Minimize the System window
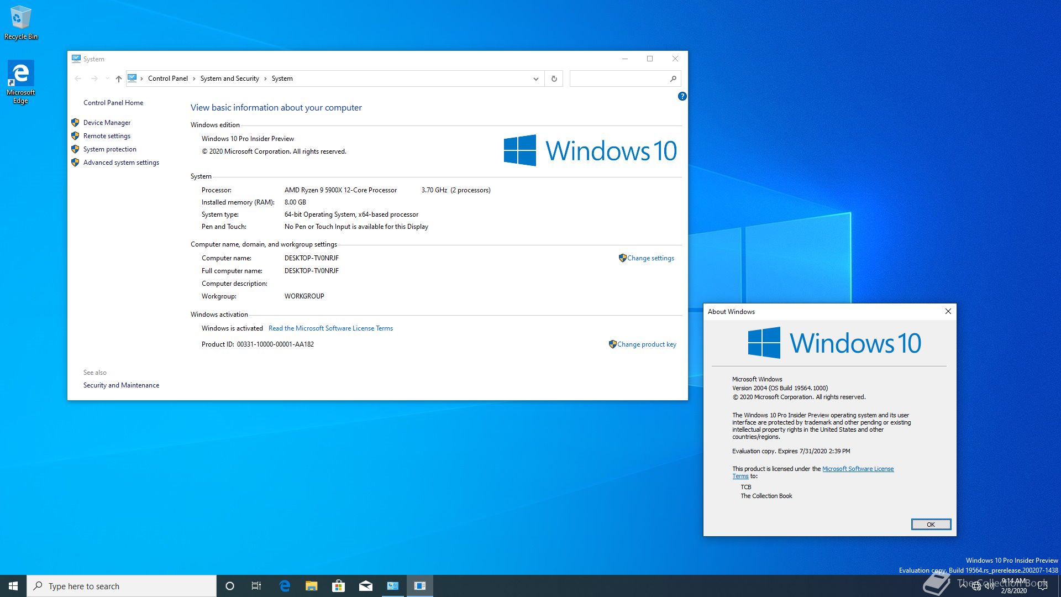Image resolution: width=1061 pixels, height=597 pixels. tap(625, 59)
